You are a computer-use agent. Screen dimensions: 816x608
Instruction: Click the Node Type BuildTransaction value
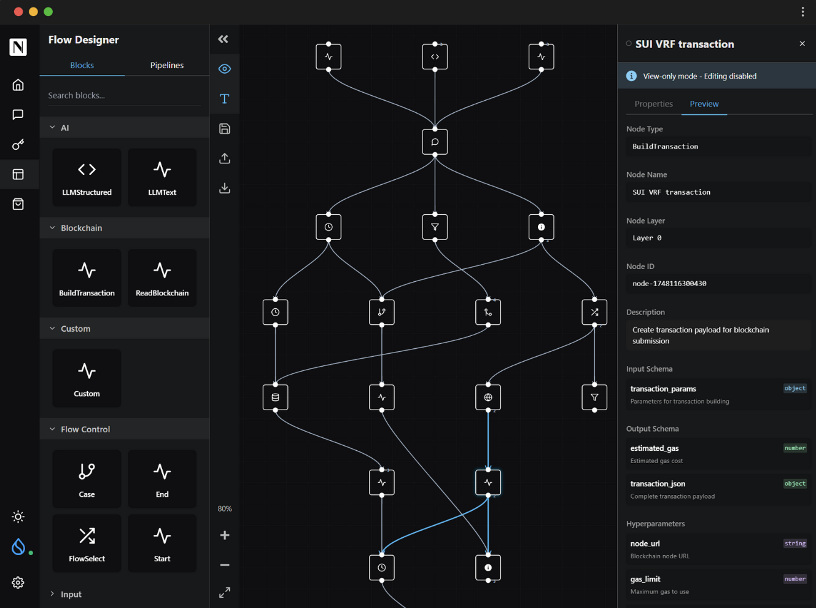pyautogui.click(x=719, y=146)
